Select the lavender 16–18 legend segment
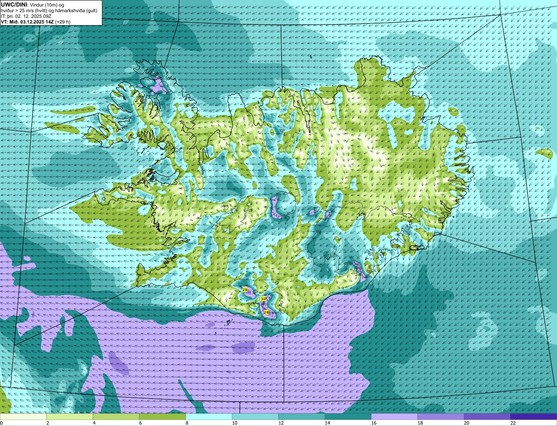557x426 pixels. [x=394, y=416]
